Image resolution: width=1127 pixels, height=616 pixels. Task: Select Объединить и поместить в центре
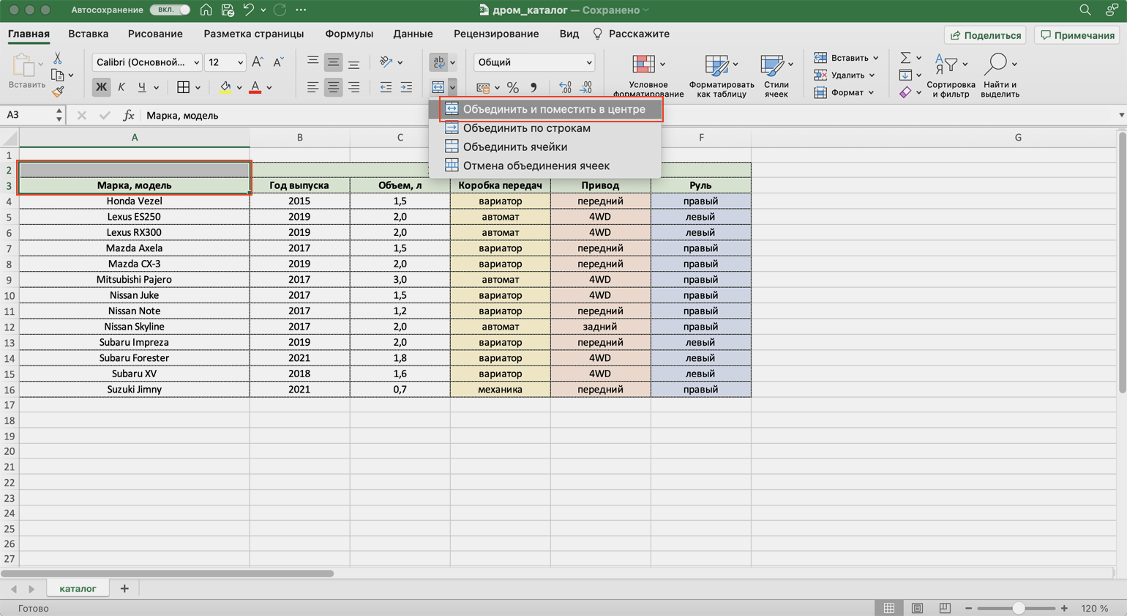545,109
